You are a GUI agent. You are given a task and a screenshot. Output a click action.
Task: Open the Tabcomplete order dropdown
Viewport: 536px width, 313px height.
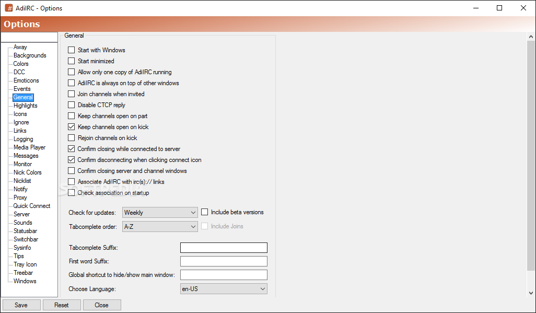(160, 226)
